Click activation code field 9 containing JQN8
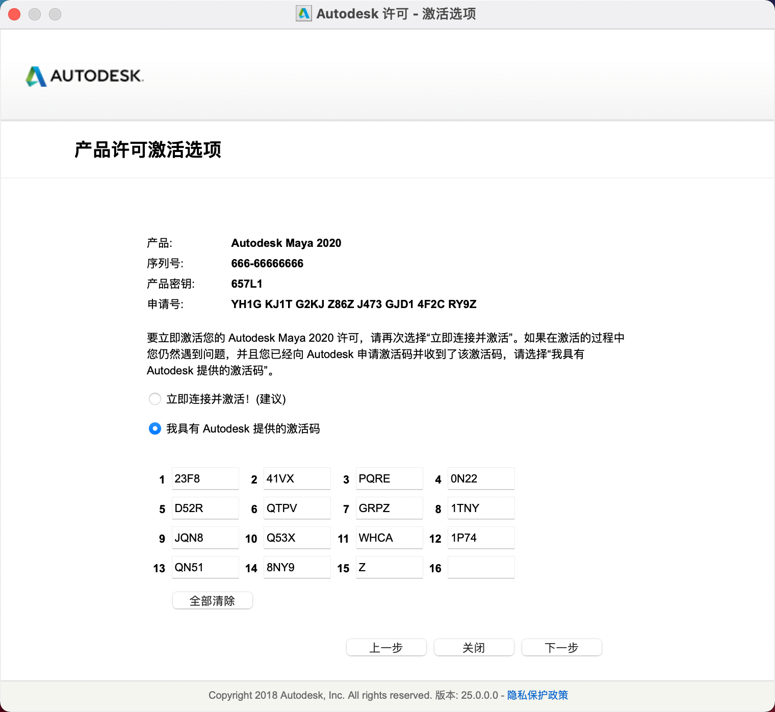Screen dimensions: 775x712 click(x=205, y=538)
